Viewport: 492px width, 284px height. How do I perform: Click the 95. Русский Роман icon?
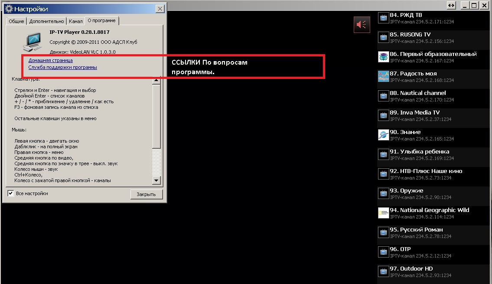[x=384, y=232]
